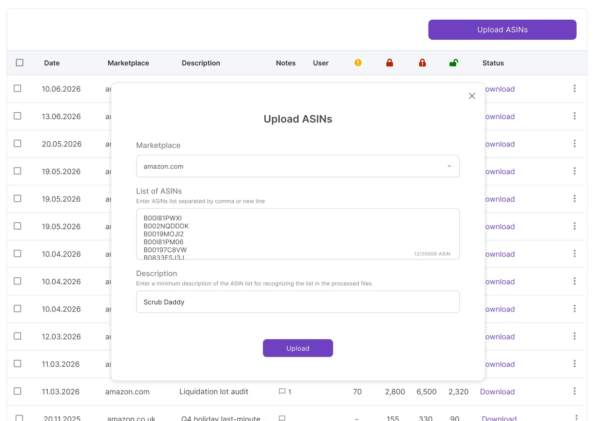Download the Liquidation lot audit results
Screen dimensions: 596x421
pos(497,392)
